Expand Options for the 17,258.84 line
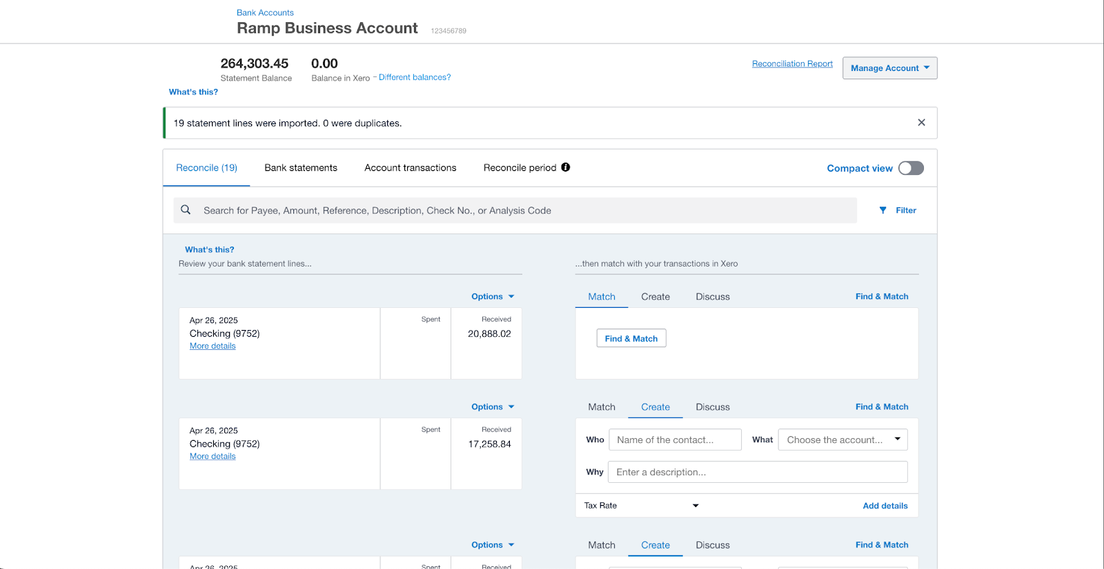The width and height of the screenshot is (1104, 569). pyautogui.click(x=493, y=406)
